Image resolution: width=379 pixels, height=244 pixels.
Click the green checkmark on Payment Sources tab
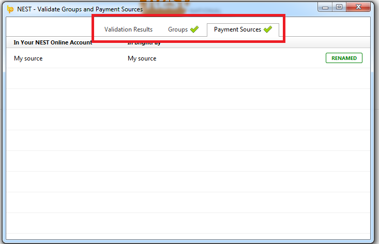[x=267, y=29]
